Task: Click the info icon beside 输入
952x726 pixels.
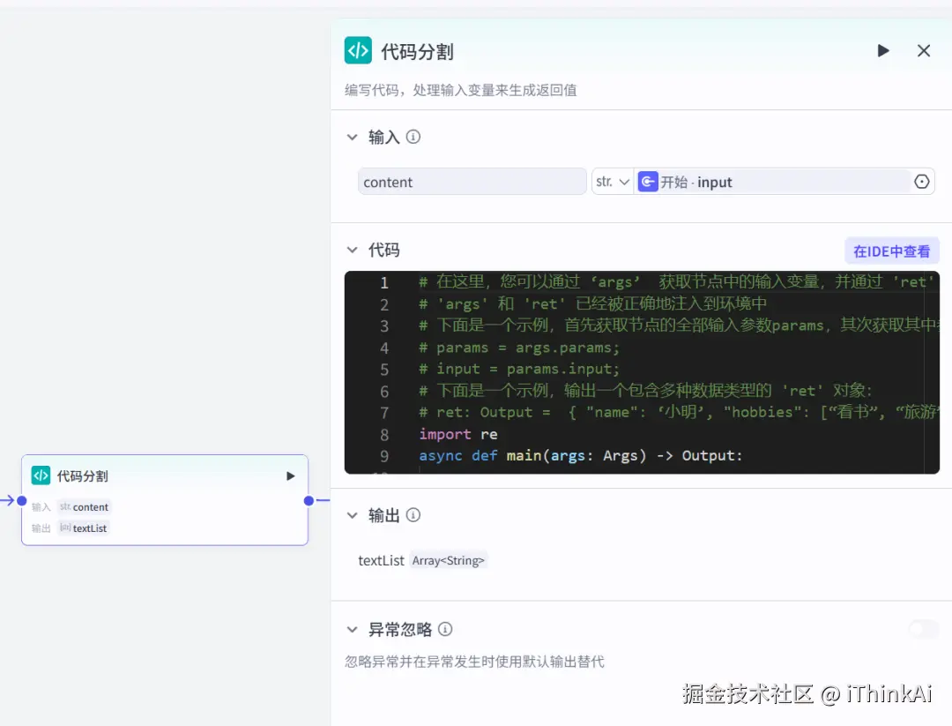Action: 413,137
